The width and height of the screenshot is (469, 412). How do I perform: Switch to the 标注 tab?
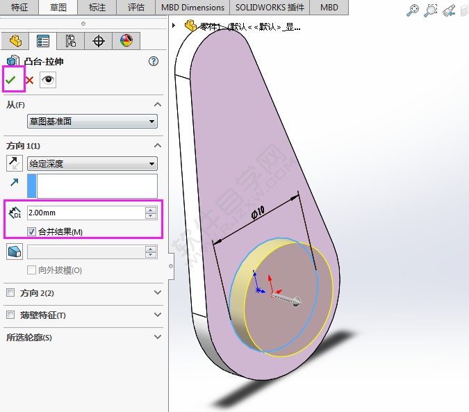tap(97, 7)
